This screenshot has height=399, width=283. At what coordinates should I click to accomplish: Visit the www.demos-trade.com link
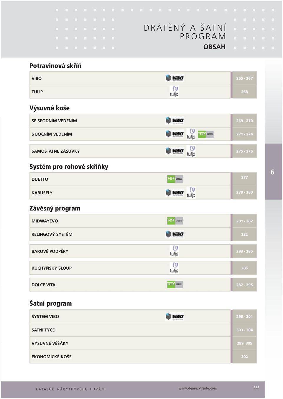coord(198,388)
